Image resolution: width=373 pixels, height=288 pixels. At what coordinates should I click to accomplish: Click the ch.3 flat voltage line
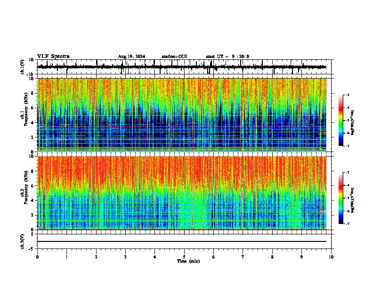[182, 241]
